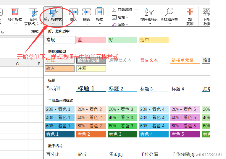Apply solid 着色 5 purple style
Viewport: 226px width, 159px height.
click(185, 134)
